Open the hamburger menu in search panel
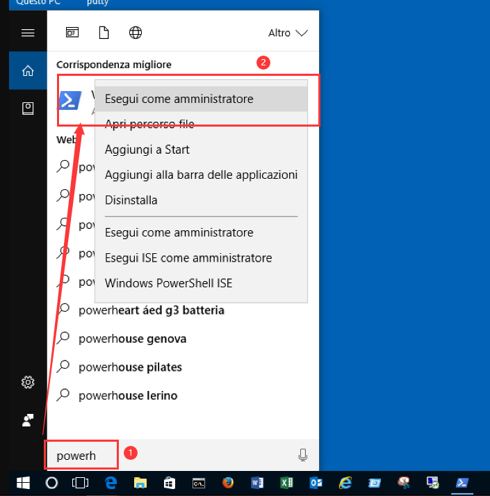490x496 pixels. click(x=28, y=33)
